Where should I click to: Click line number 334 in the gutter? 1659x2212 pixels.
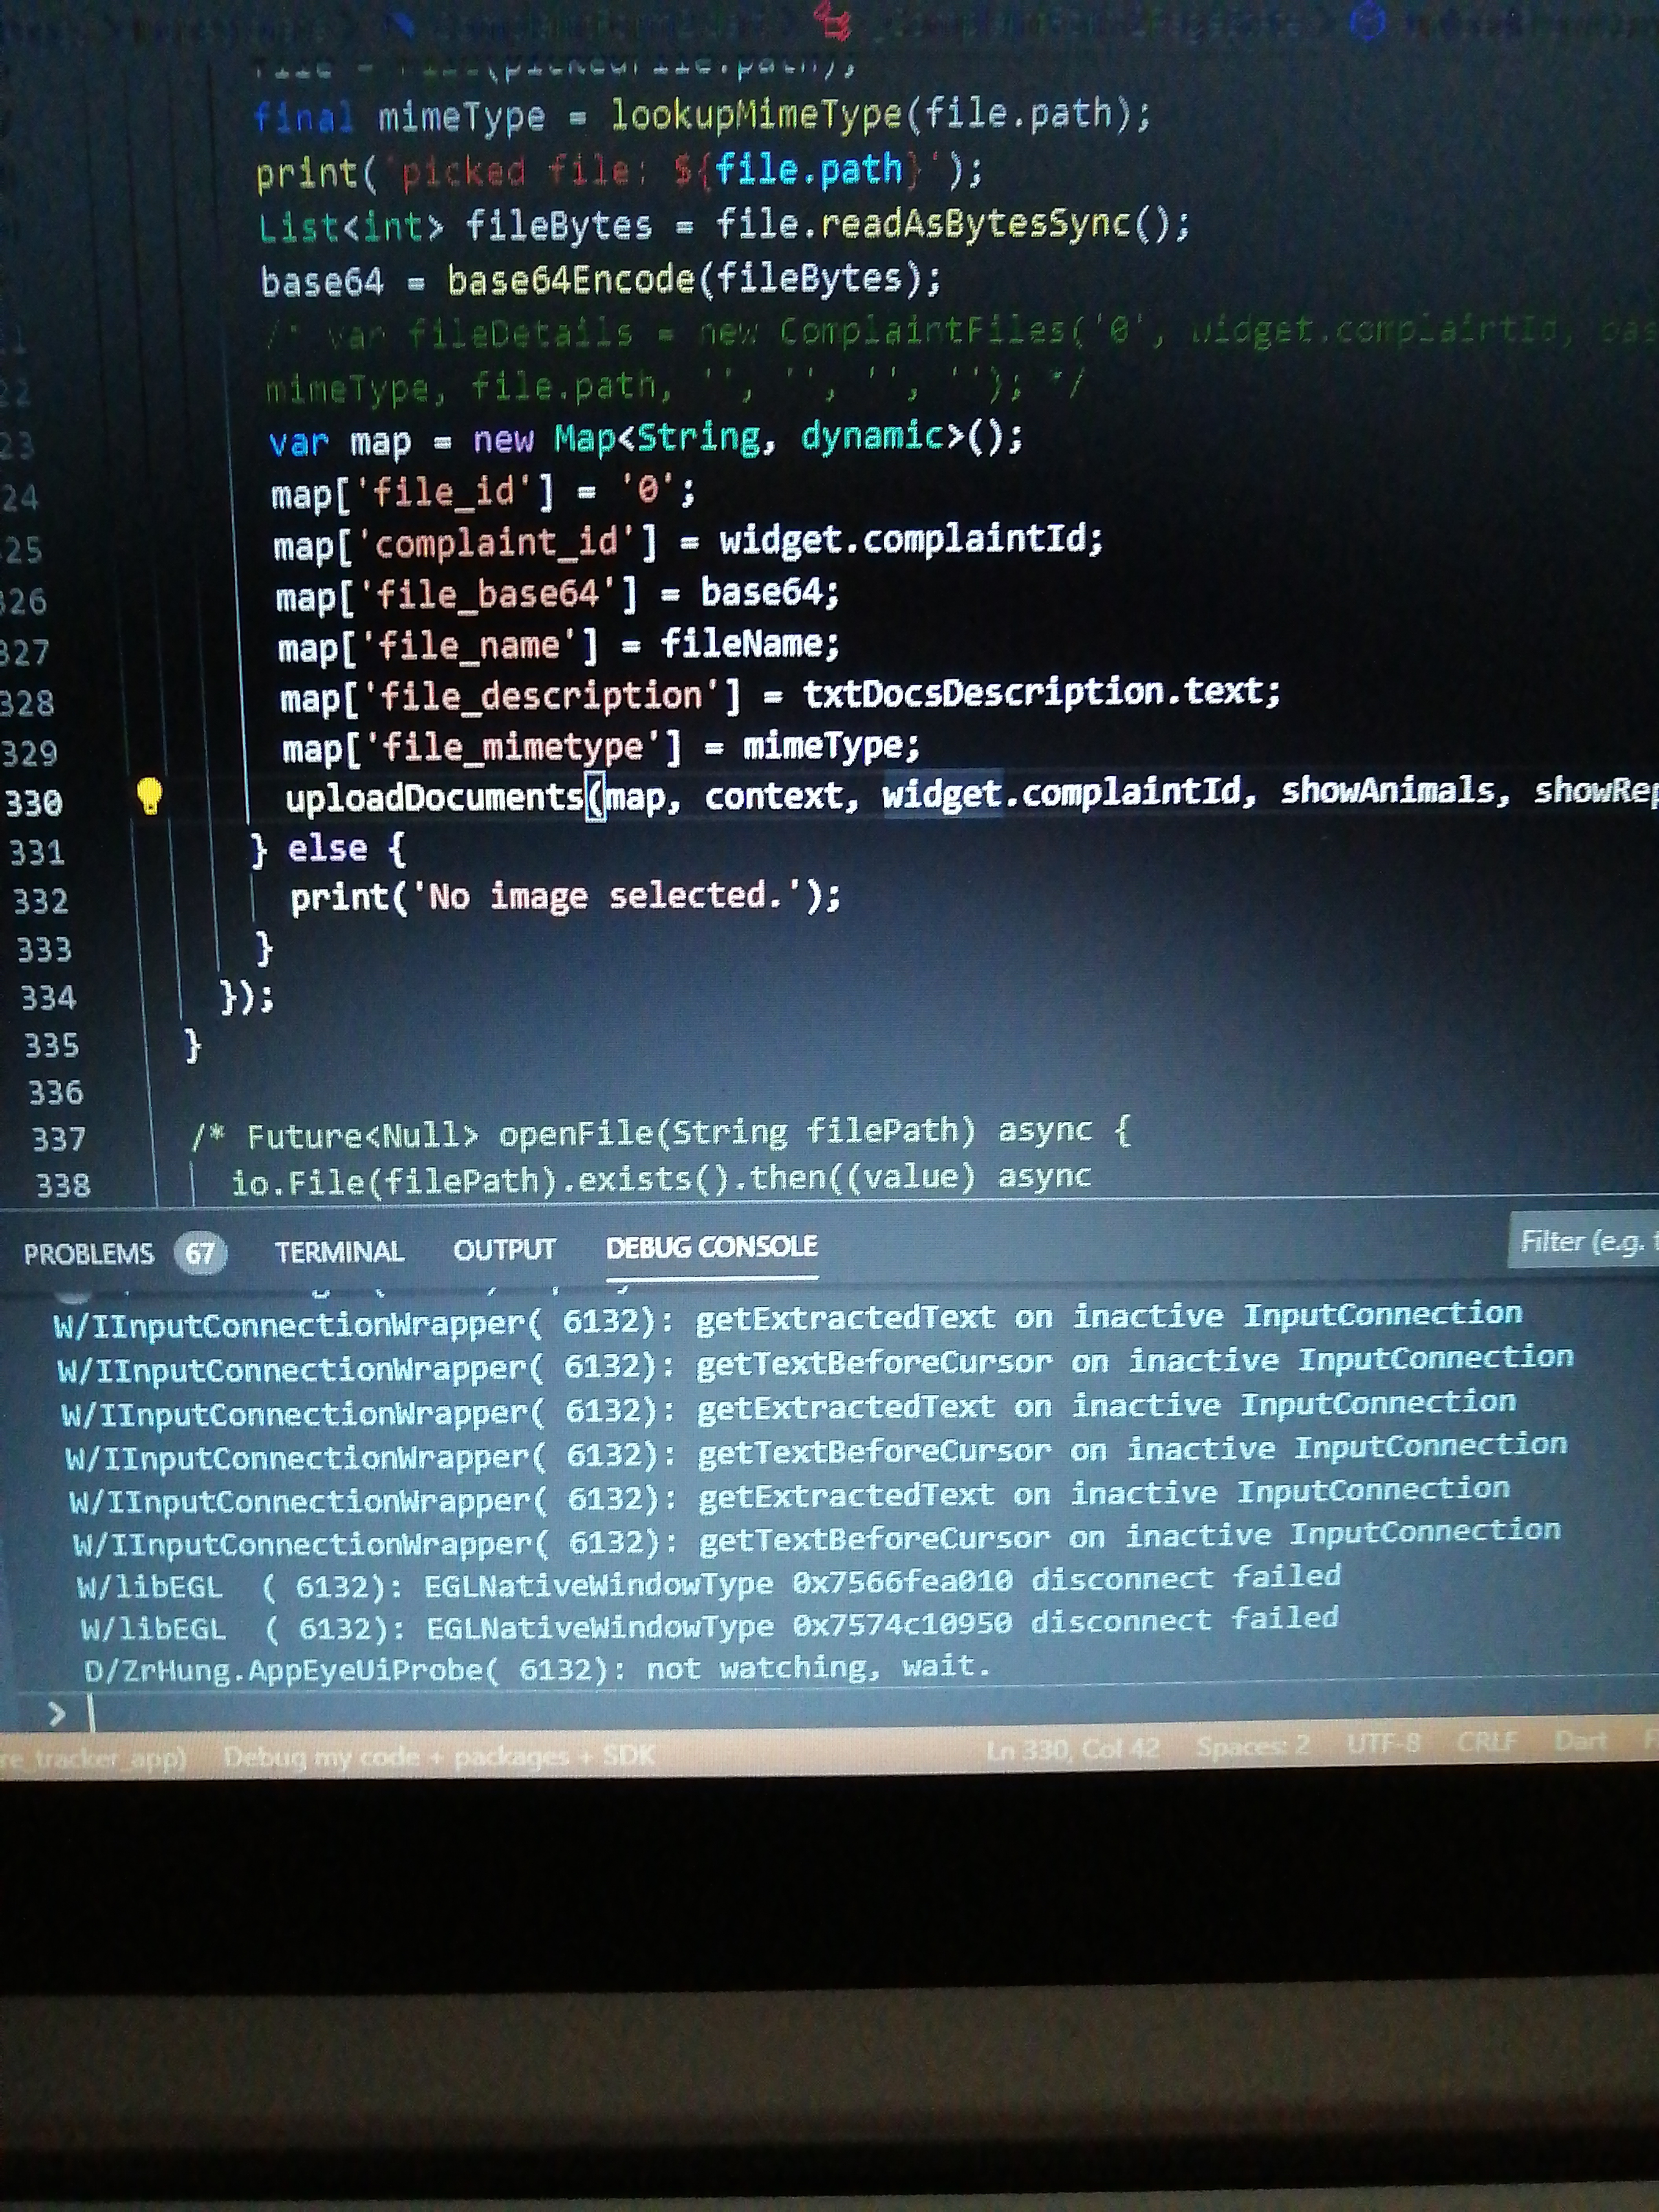click(48, 998)
